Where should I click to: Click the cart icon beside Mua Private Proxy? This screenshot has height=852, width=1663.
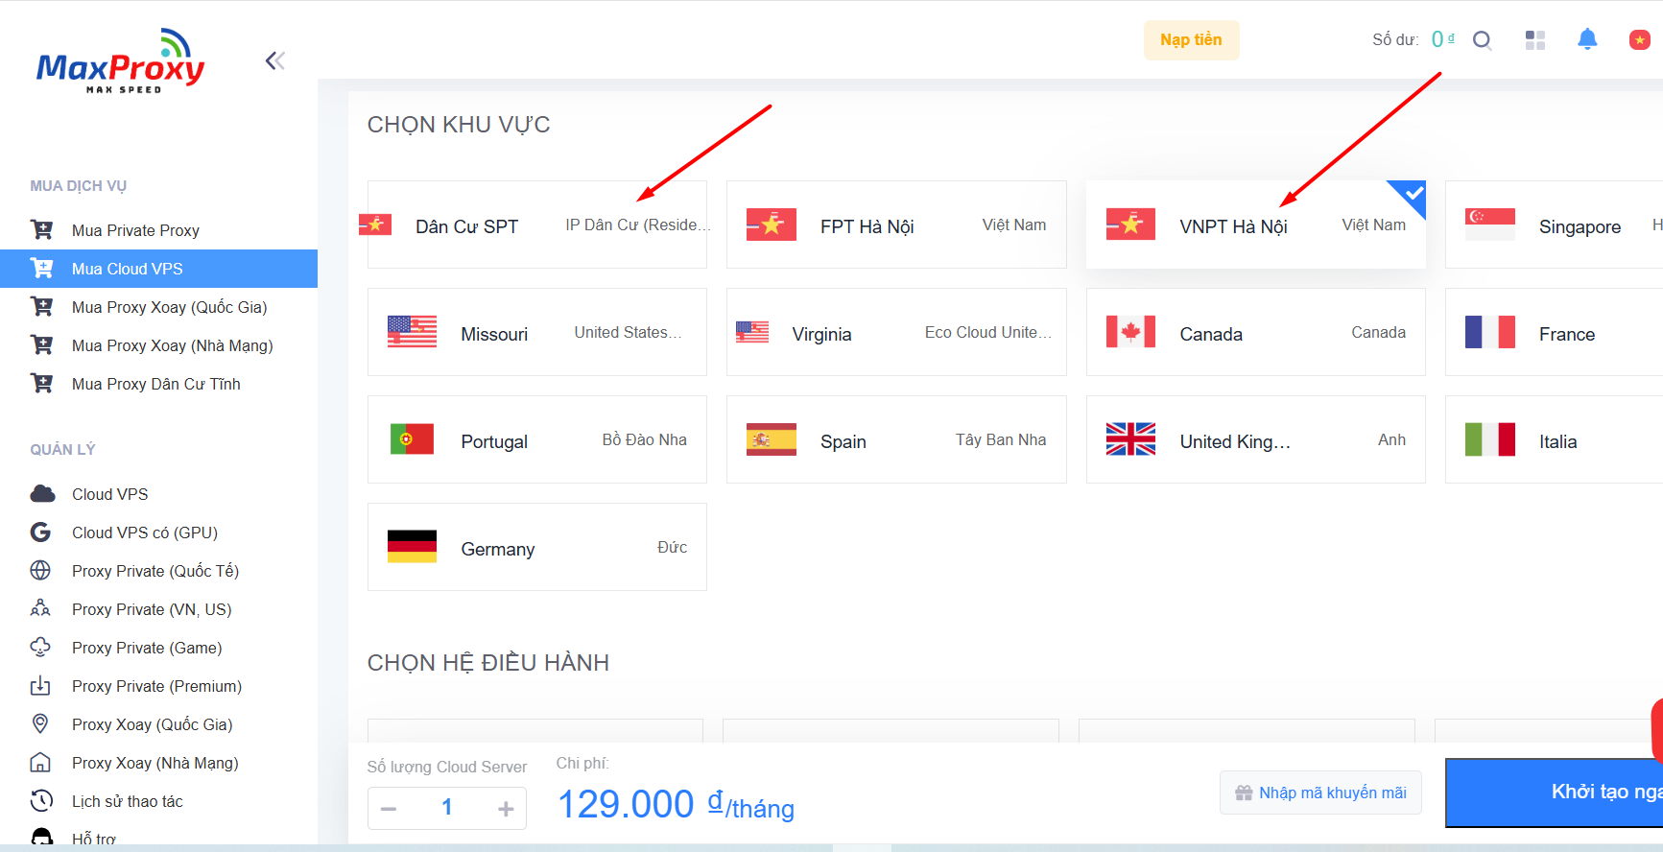point(41,230)
